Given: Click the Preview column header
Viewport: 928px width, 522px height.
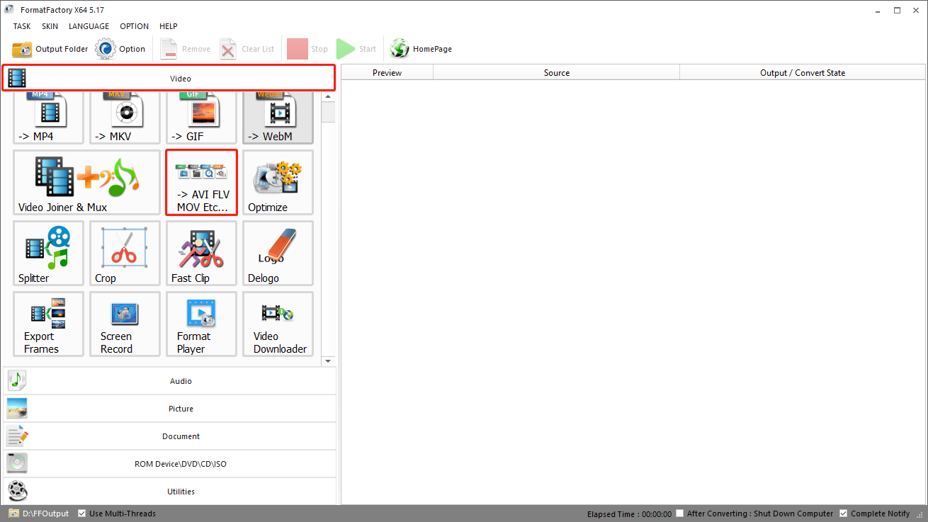Looking at the screenshot, I should point(387,72).
